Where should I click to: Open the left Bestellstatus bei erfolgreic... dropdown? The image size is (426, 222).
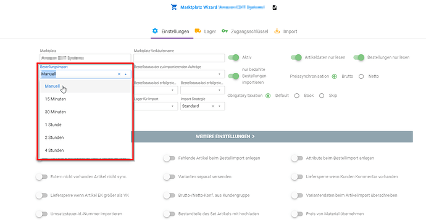click(156, 90)
